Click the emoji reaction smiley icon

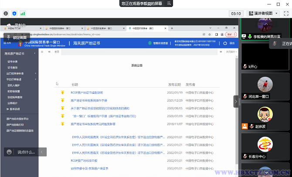tap(9, 152)
